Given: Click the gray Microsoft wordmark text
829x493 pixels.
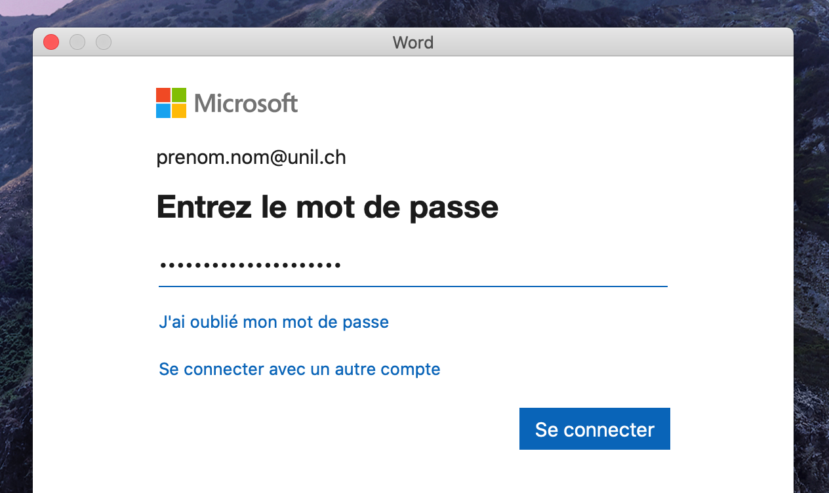Looking at the screenshot, I should [246, 104].
